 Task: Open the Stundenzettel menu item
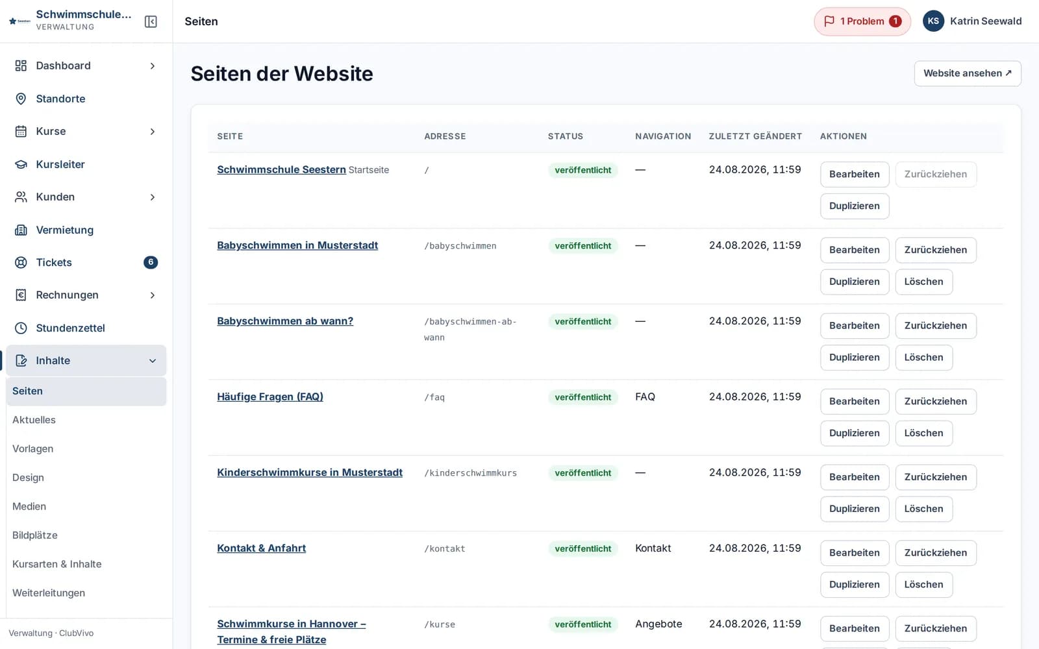(86, 328)
